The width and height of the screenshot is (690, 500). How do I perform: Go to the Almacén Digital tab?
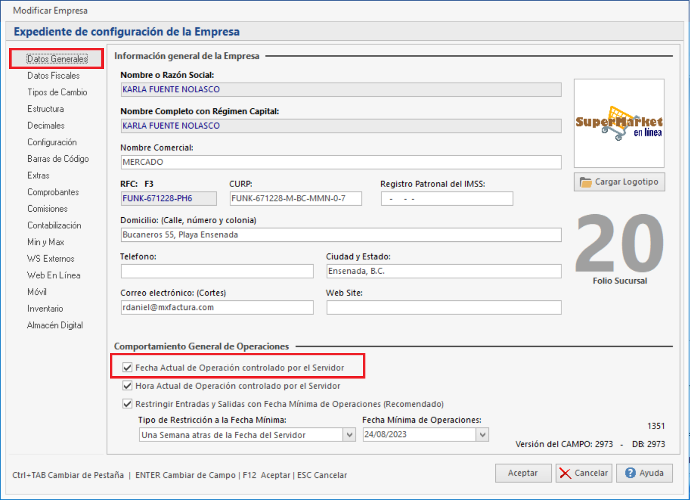pyautogui.click(x=55, y=325)
